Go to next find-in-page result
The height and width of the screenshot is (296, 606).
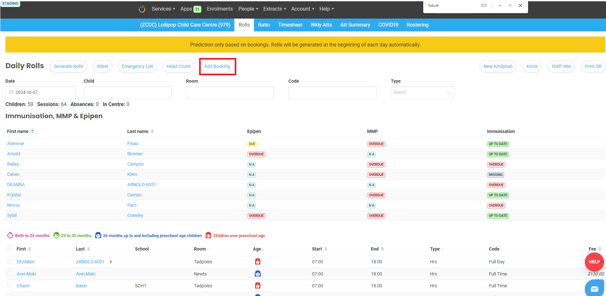pyautogui.click(x=510, y=5)
